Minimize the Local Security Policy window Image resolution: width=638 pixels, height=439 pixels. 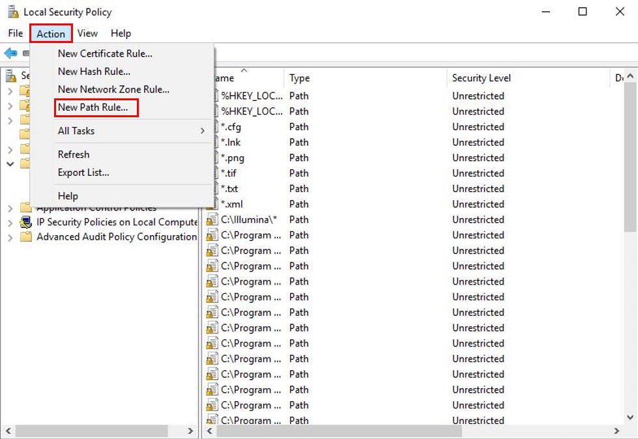pyautogui.click(x=545, y=12)
